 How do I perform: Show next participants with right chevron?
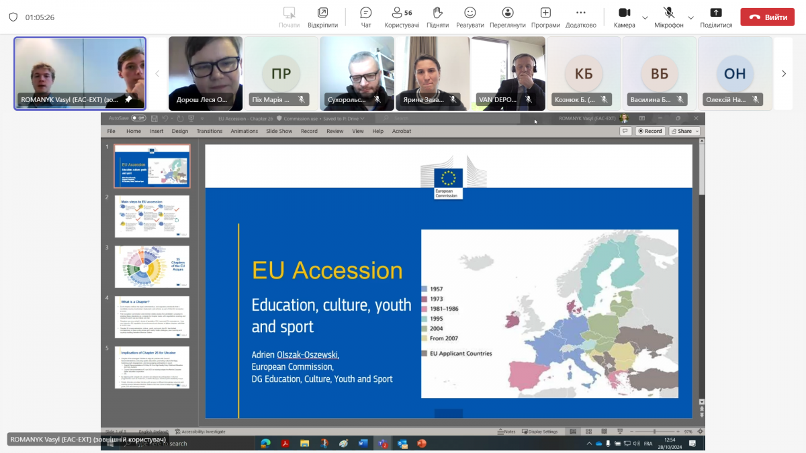coord(783,74)
